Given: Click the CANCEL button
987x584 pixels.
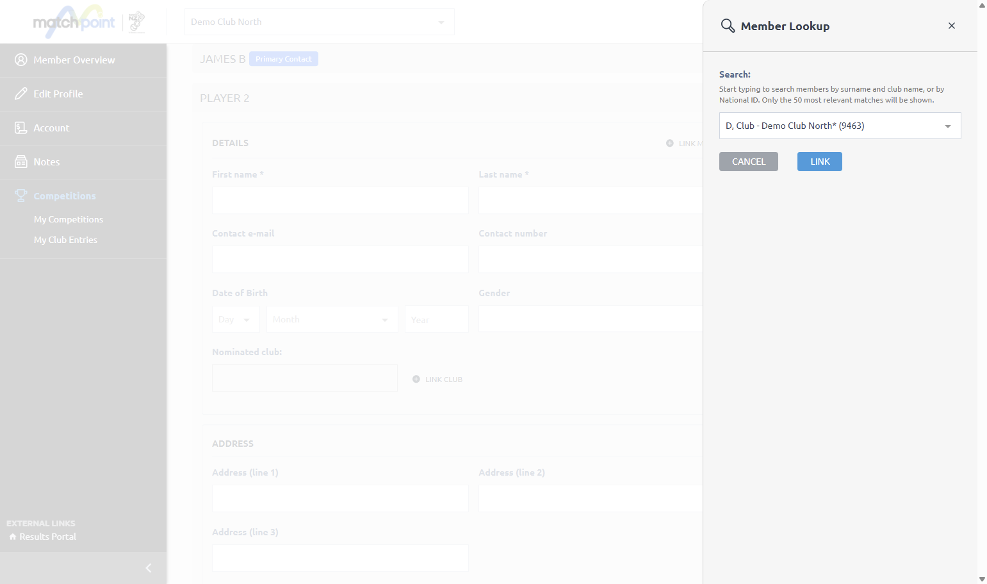Looking at the screenshot, I should tap(749, 162).
